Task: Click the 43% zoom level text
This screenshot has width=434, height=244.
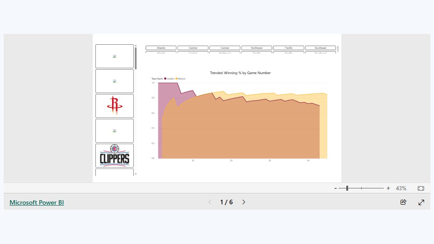Action: (x=401, y=188)
